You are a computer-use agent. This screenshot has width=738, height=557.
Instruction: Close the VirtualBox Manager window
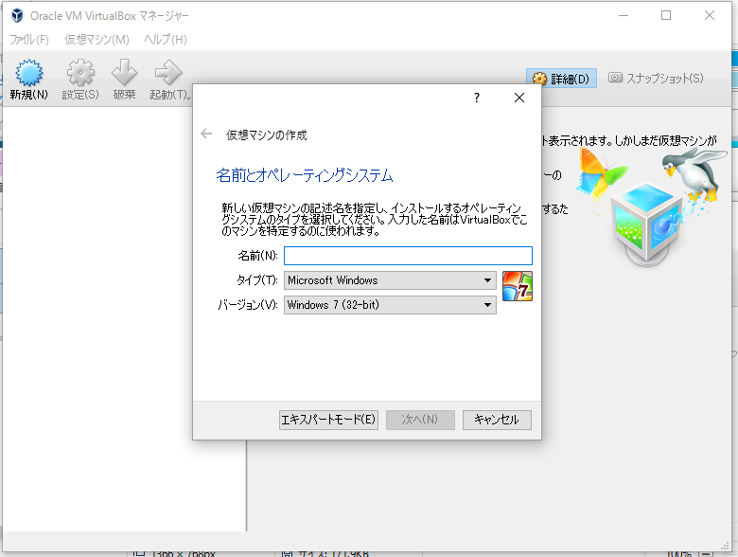pos(710,15)
